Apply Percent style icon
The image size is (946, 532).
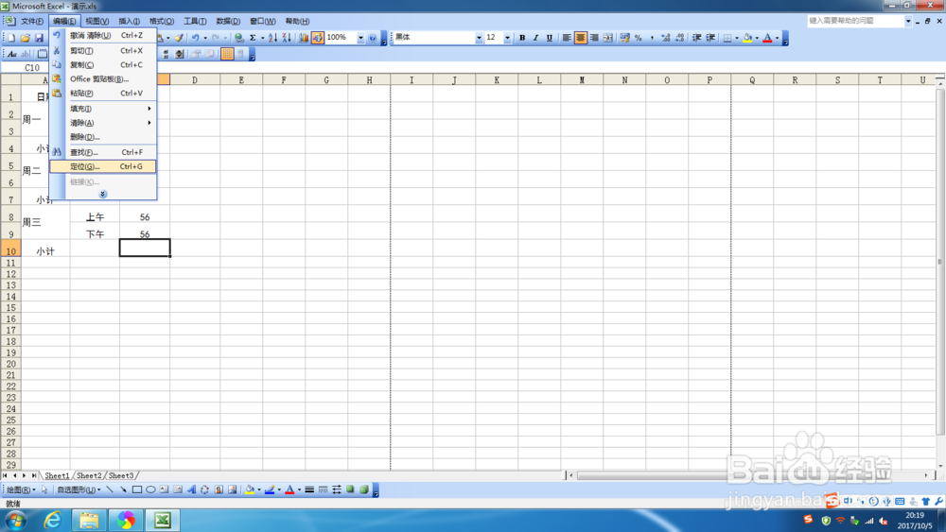tap(639, 38)
